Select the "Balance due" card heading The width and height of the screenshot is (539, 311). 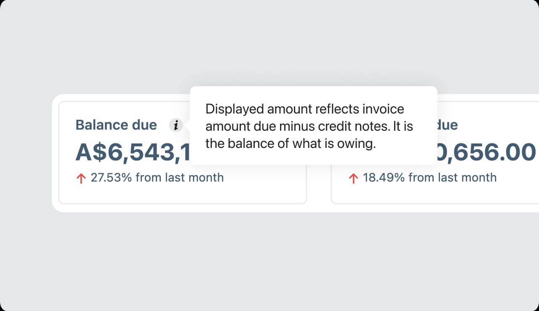116,125
